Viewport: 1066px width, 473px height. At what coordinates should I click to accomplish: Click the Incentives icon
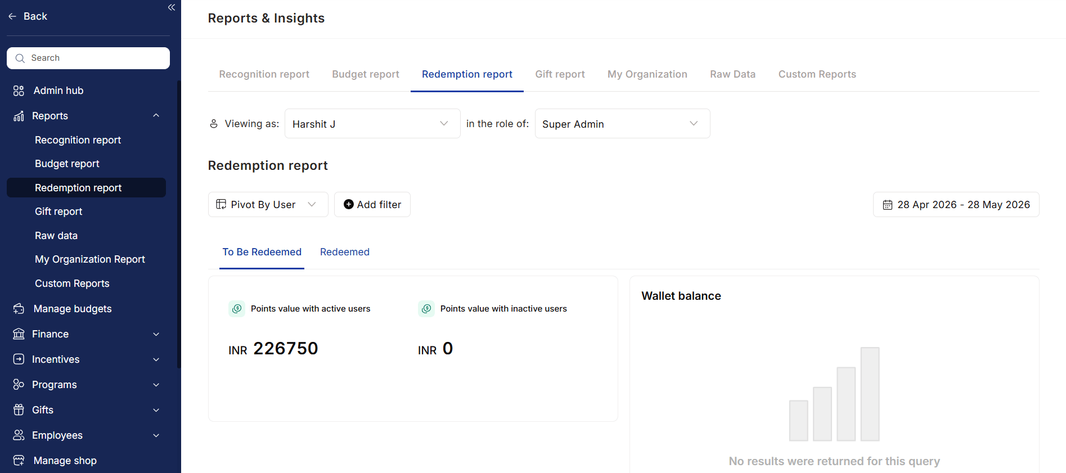point(19,359)
